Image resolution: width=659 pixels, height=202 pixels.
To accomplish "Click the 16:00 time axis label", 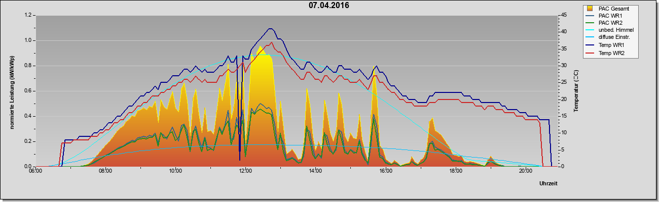I will pos(385,171).
